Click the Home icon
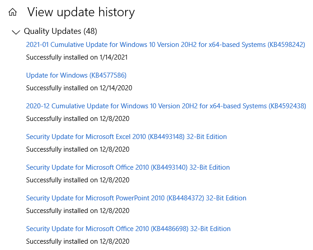 pos(13,12)
